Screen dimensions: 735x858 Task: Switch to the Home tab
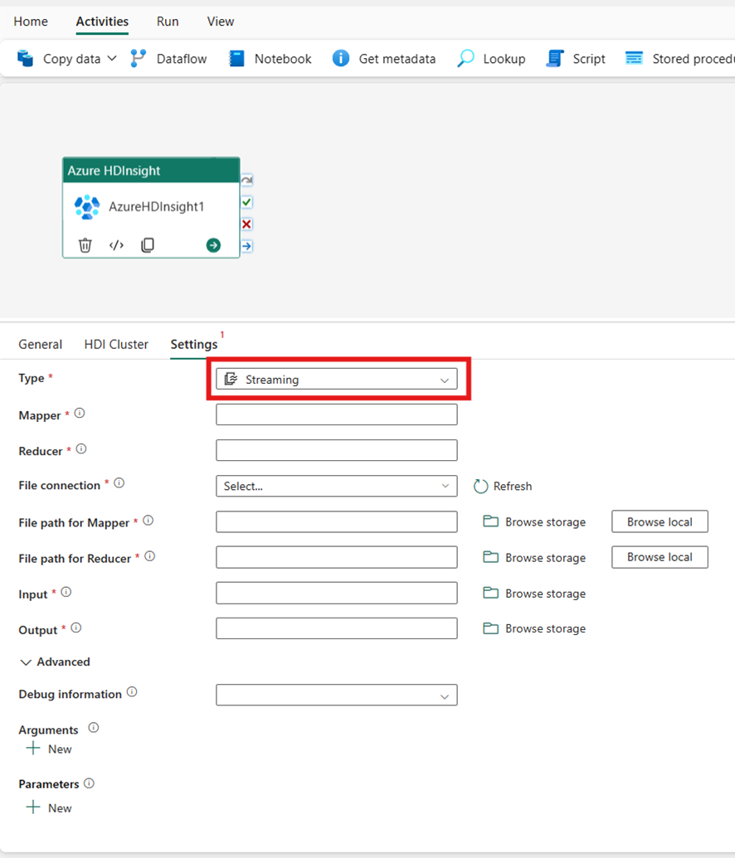coord(31,22)
